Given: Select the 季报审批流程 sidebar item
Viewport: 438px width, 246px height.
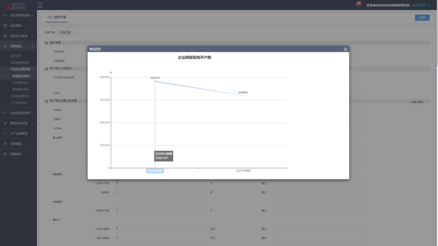Looking at the screenshot, I should 20,90.
